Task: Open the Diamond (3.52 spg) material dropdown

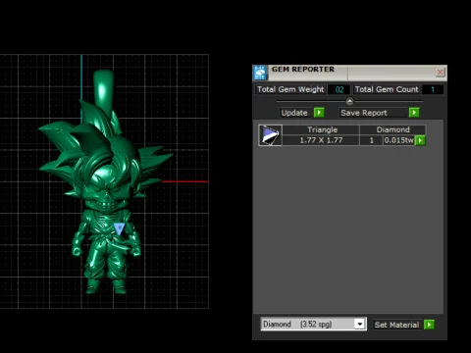Action: [x=313, y=324]
